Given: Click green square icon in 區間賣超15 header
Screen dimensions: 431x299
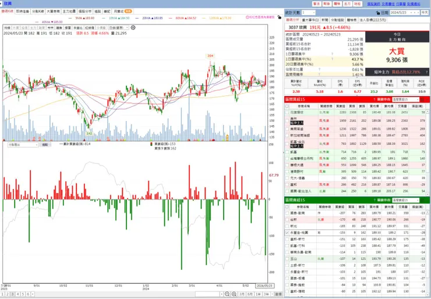Looking at the screenshot, I should pos(422,200).
